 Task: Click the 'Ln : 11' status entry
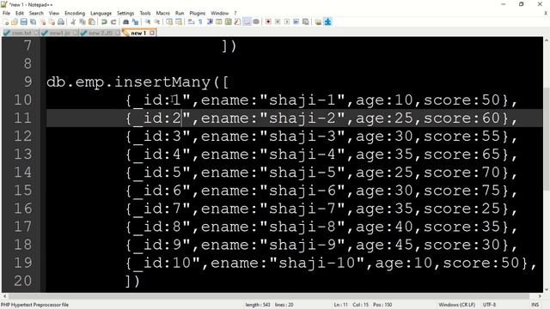[340, 305]
